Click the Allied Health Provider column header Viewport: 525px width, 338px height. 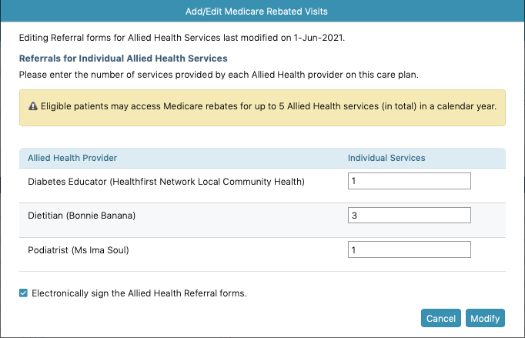click(72, 158)
